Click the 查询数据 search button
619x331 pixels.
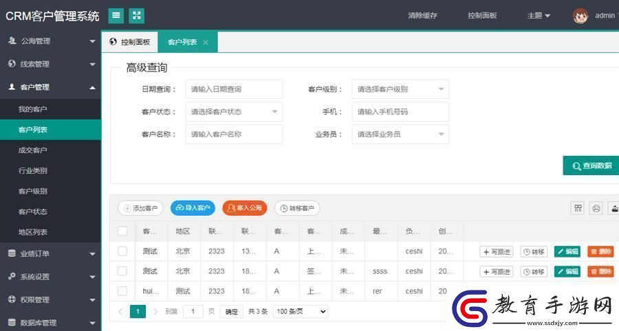point(591,165)
